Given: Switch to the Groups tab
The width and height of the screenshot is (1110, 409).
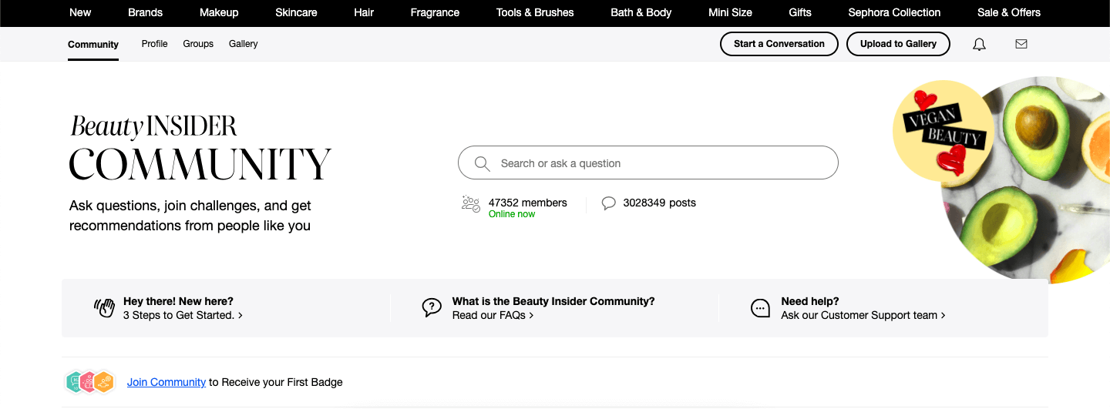Looking at the screenshot, I should 198,44.
